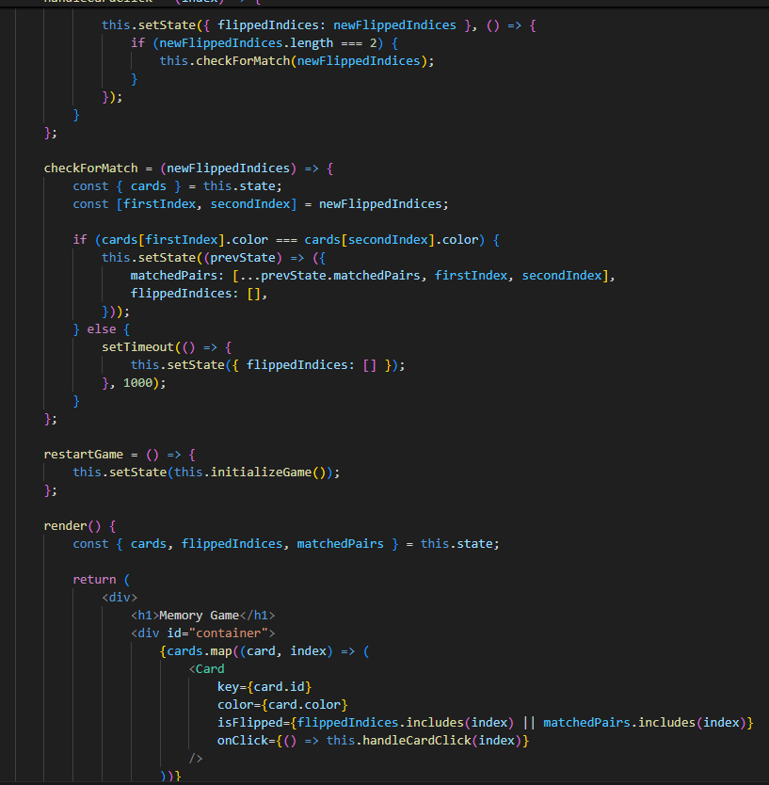Click the opening <div> tag without id

pos(120,598)
